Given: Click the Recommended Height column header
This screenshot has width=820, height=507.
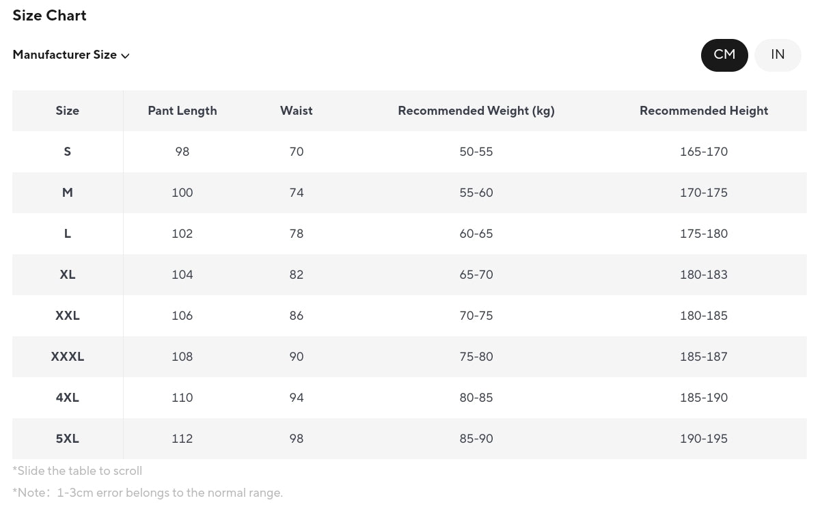Looking at the screenshot, I should 704,111.
